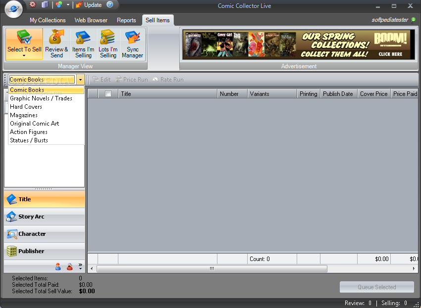The image size is (421, 308).
Task: Open Sync Manager
Action: pos(132,44)
